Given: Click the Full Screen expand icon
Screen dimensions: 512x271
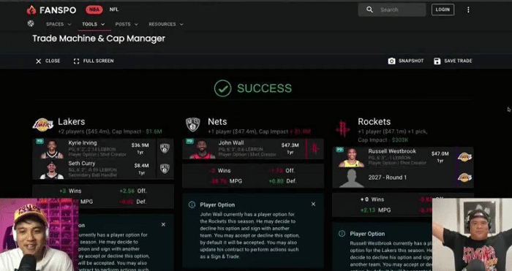Looking at the screenshot, I should coord(76,61).
